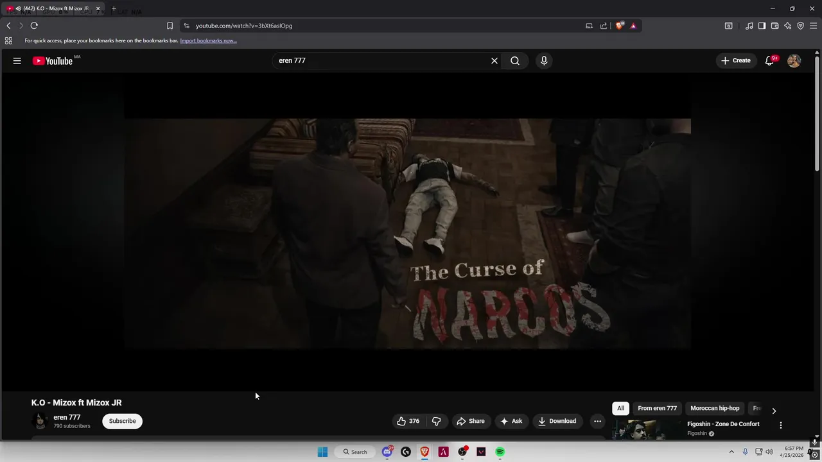Open Windows taskbar Search box
The height and width of the screenshot is (462, 822).
[x=354, y=452]
